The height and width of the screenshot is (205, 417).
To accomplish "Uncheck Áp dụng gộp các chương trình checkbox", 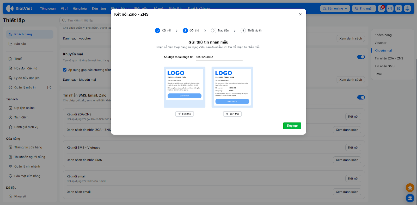I will click(65, 70).
